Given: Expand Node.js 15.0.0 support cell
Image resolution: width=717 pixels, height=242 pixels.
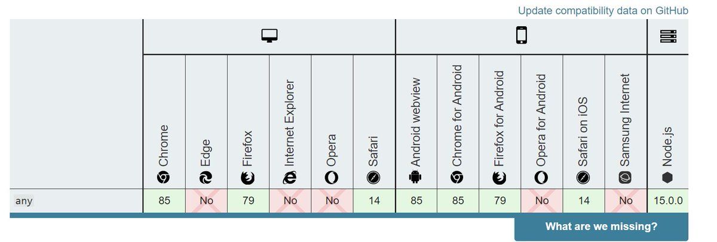Looking at the screenshot, I should [x=667, y=201].
